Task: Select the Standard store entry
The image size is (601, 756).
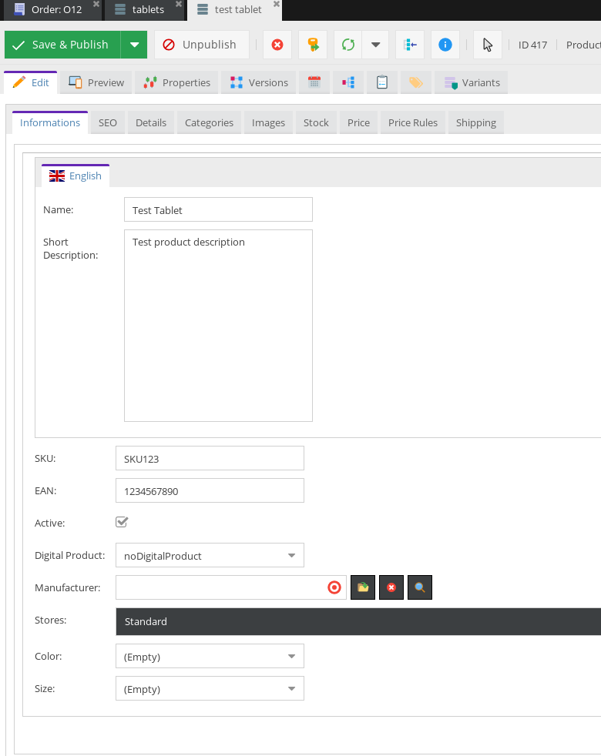Action: click(358, 621)
